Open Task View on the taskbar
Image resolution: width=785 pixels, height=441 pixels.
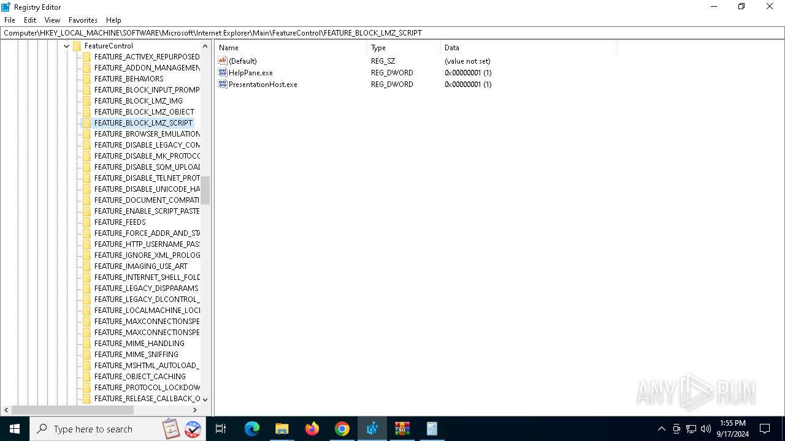[x=221, y=429]
